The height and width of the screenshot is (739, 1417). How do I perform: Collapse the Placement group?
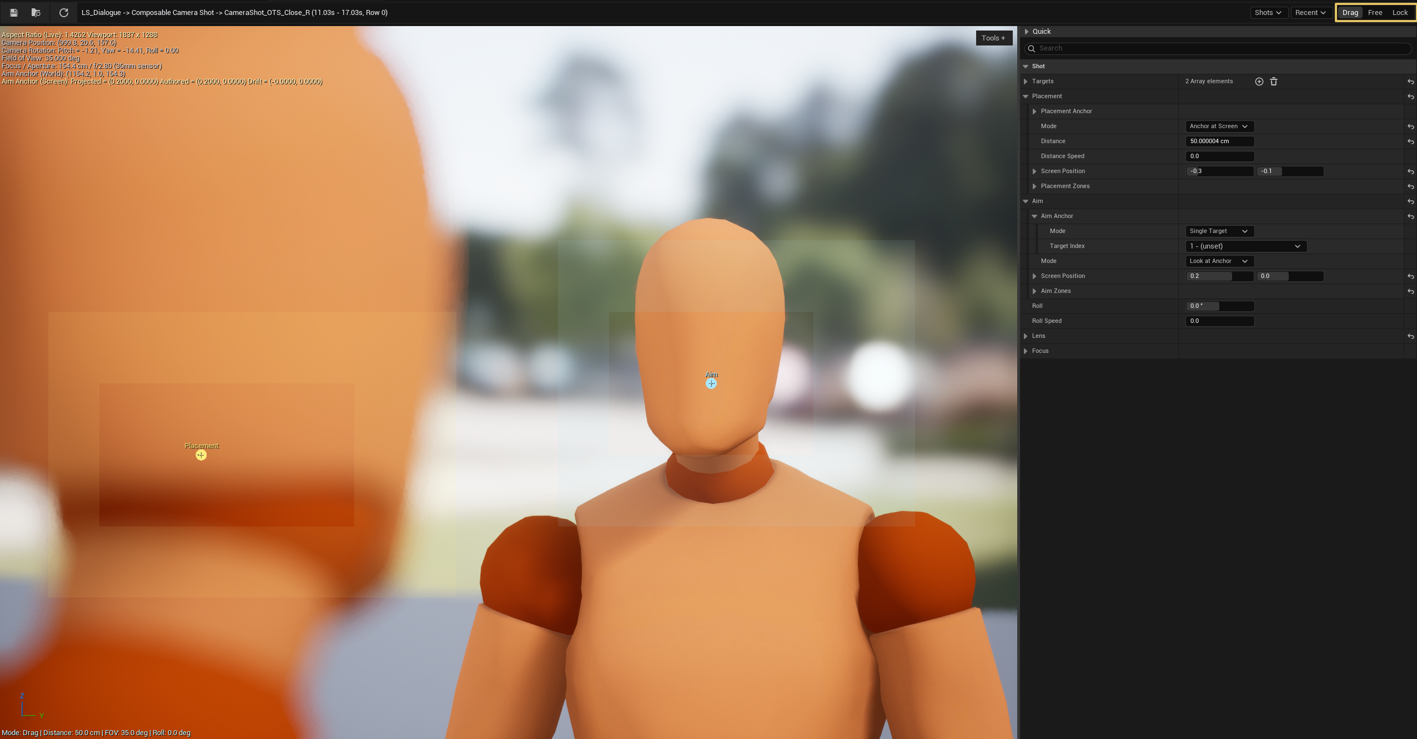click(1026, 97)
